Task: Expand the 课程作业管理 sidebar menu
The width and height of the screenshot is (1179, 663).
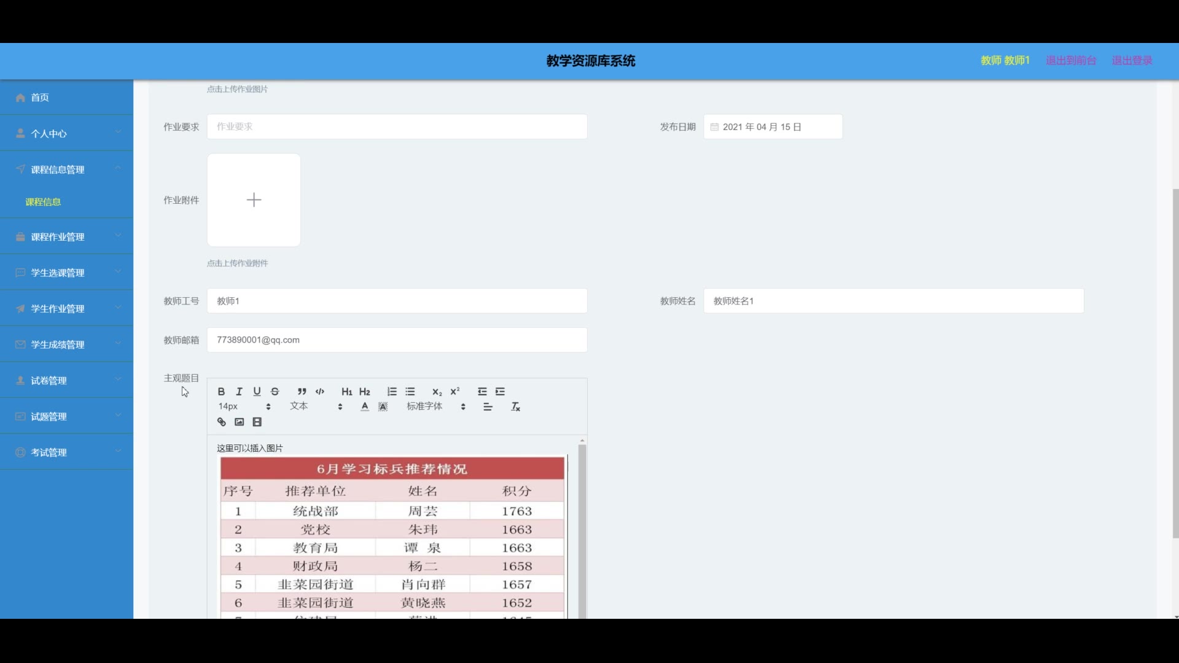Action: (x=66, y=236)
